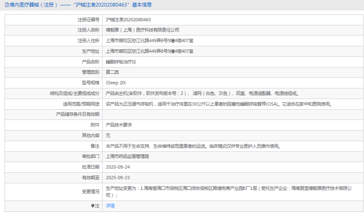
Task: Click the document icon in the header
Action: pos(7,5)
